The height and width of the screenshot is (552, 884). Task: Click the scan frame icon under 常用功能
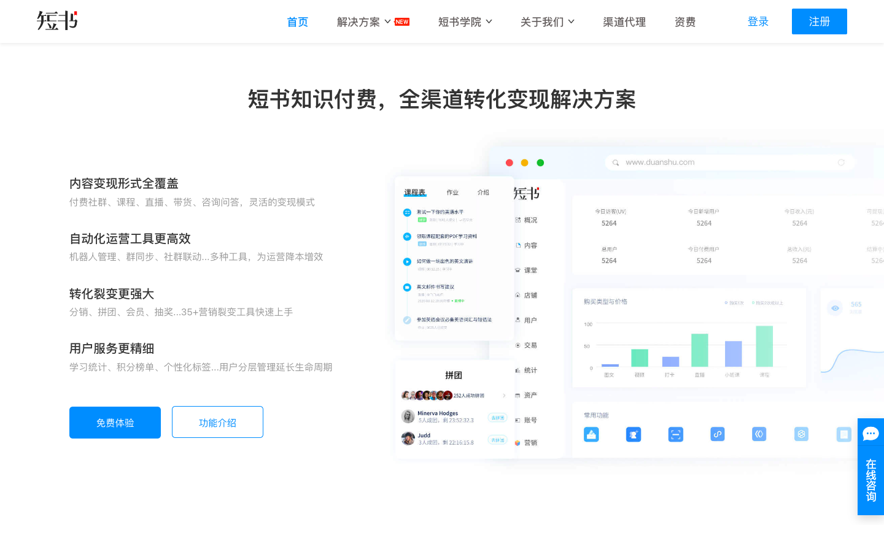click(675, 434)
